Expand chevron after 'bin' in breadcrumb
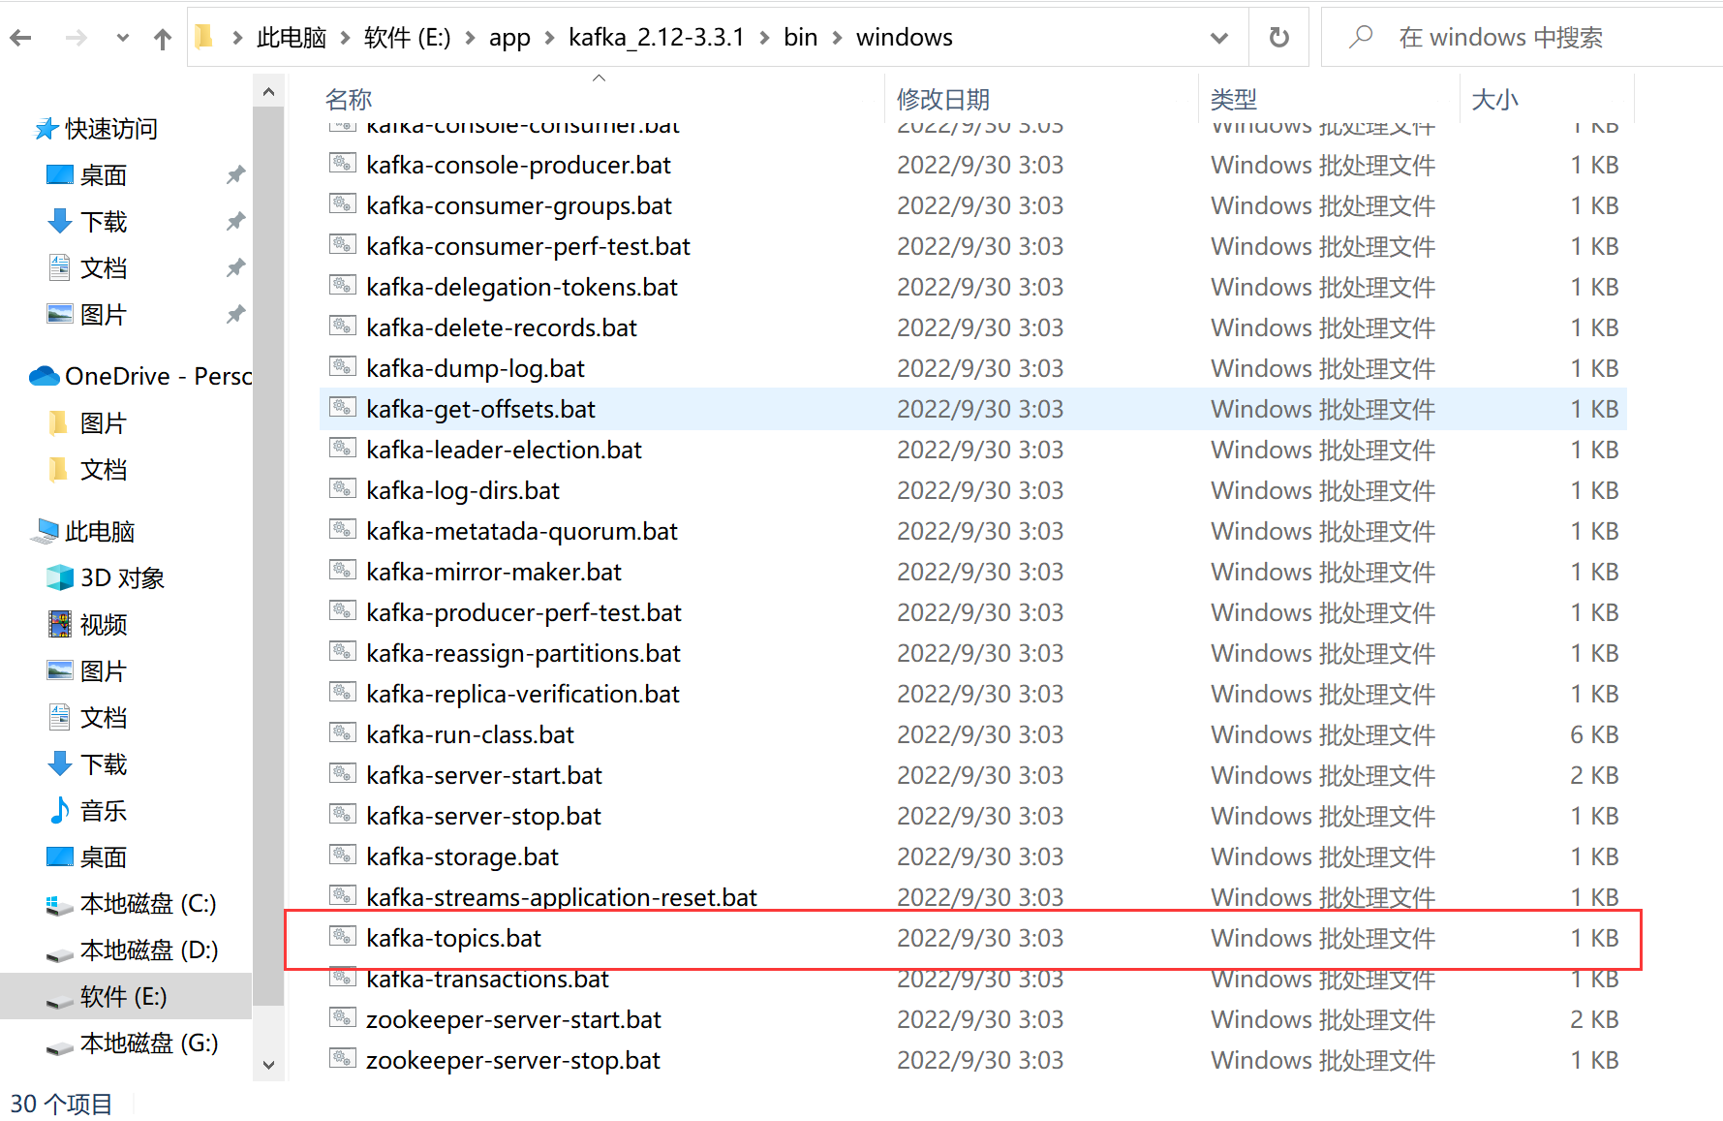This screenshot has width=1723, height=1121. tap(837, 38)
